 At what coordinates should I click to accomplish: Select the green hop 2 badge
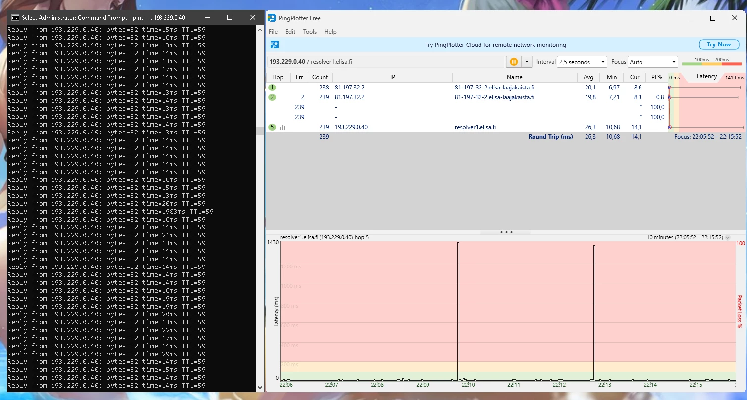click(272, 97)
